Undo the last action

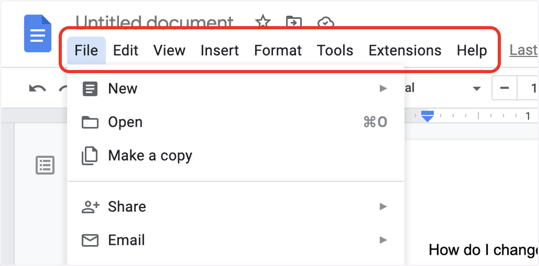coord(37,88)
